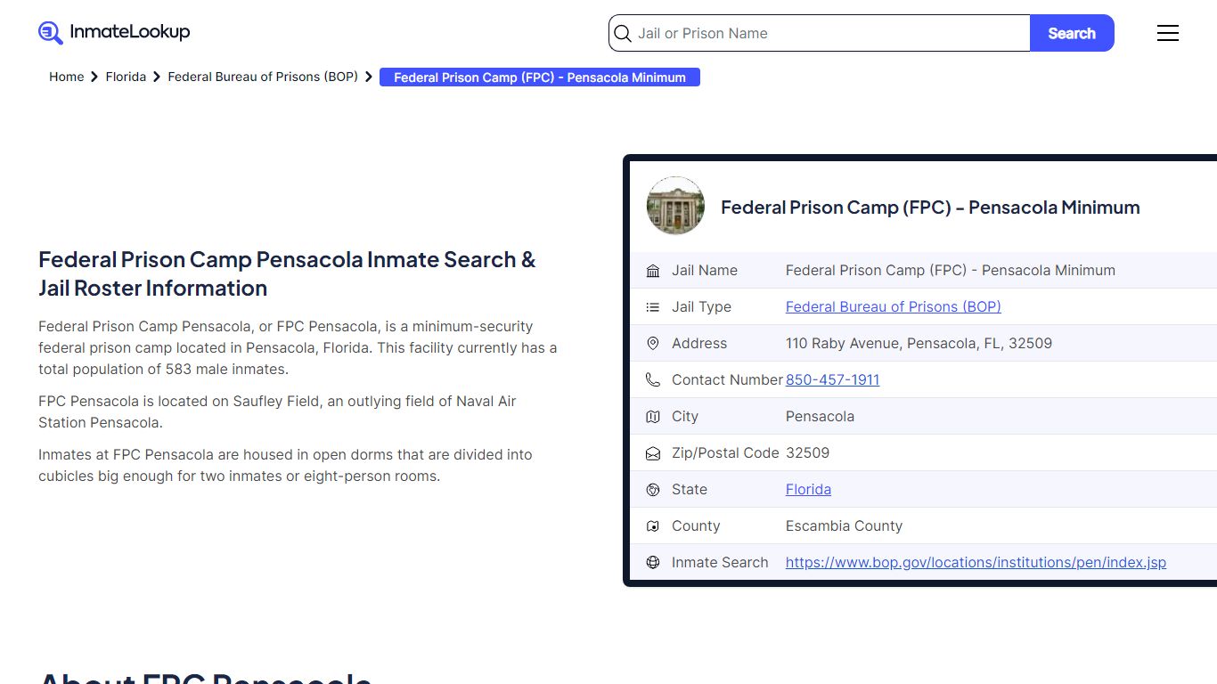Click the Inmate Search web globe icon

click(653, 563)
